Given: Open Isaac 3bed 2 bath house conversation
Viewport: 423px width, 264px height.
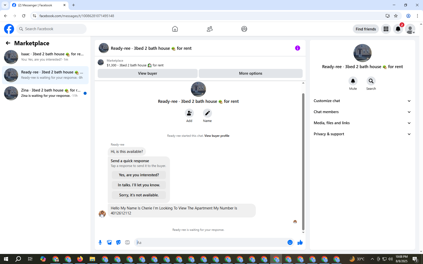Looking at the screenshot, I should click(x=45, y=57).
